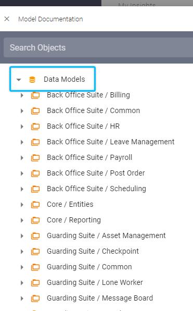
Task: Click the Back Office Suite / HR folder icon
Action: click(x=35, y=127)
